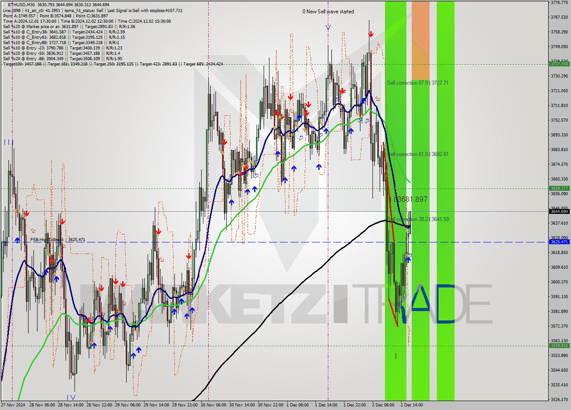571x410 pixels.
Task: Click 3711.810 on the price axis
Action: [x=559, y=105]
